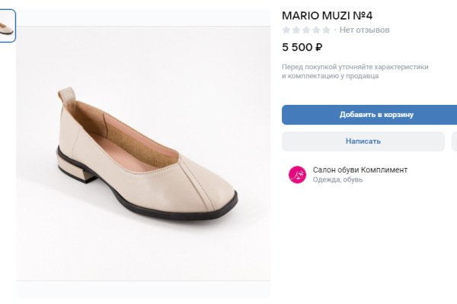Viewport: 457px width, 304px height.
Task: Open the Салон обуви Комплимент shop link
Action: pos(360,169)
